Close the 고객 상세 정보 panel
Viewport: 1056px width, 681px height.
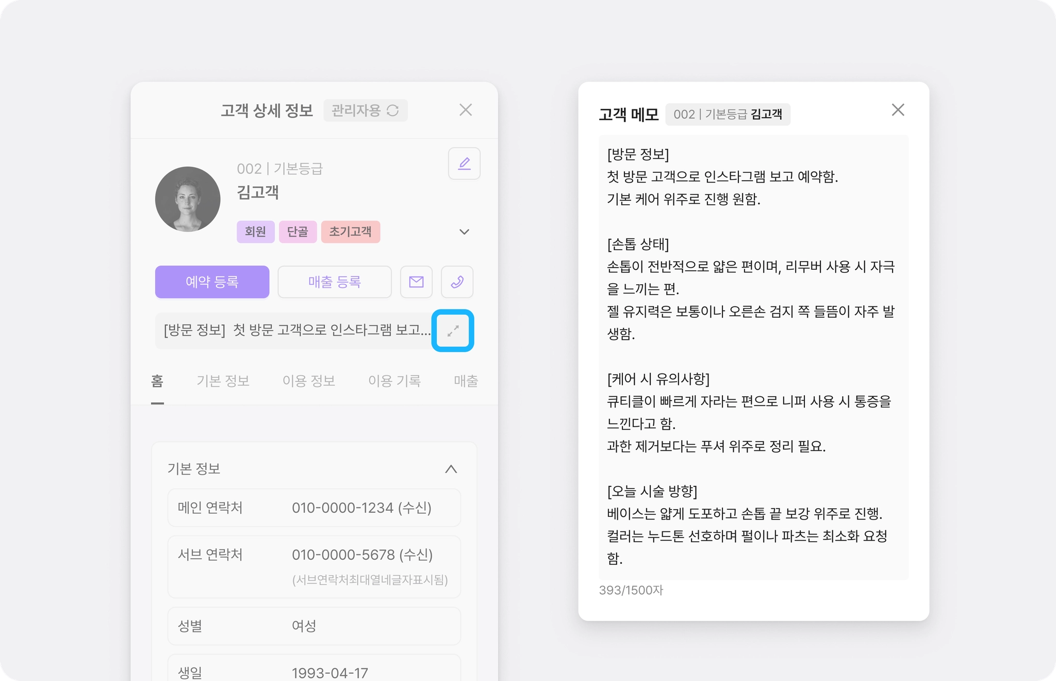coord(466,110)
